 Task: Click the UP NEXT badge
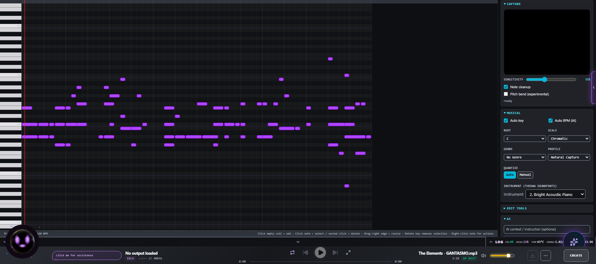[469, 258]
